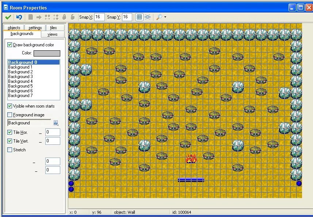Image resolution: width=313 pixels, height=217 pixels.
Task: Maximize the Room Properties window
Action: point(301,8)
